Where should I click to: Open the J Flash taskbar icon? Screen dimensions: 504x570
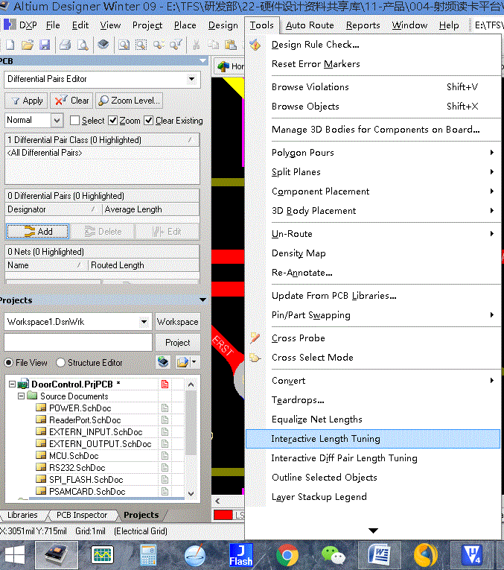(240, 555)
